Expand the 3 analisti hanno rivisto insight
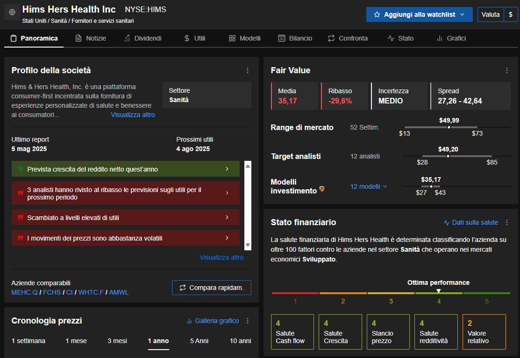 [x=227, y=193]
